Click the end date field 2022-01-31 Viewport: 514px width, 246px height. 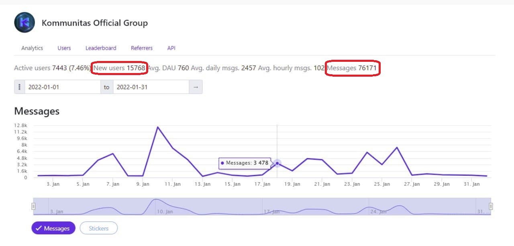point(151,87)
